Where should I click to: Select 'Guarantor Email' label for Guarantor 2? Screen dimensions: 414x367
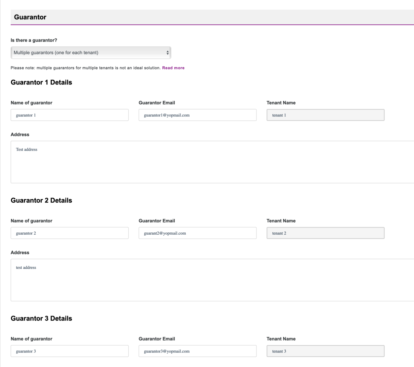point(157,221)
